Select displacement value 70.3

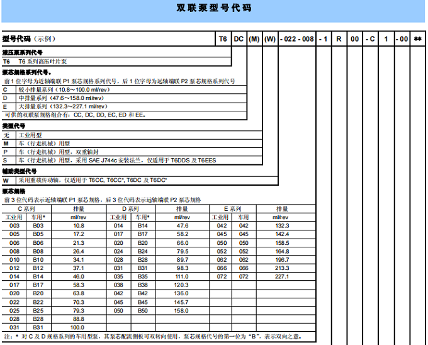click(x=79, y=302)
